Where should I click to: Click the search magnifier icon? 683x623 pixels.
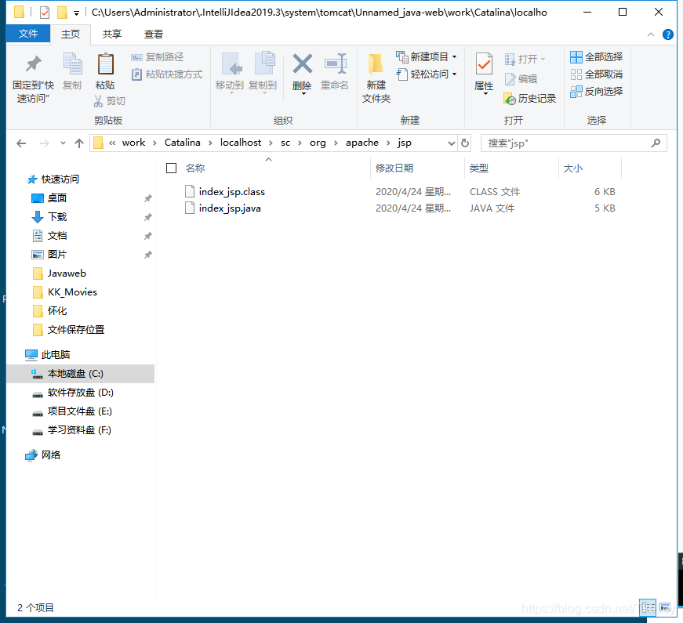click(x=656, y=143)
